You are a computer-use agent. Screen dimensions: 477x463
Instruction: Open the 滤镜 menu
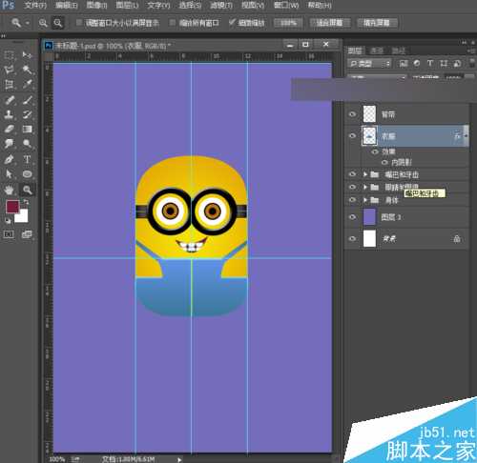click(221, 5)
